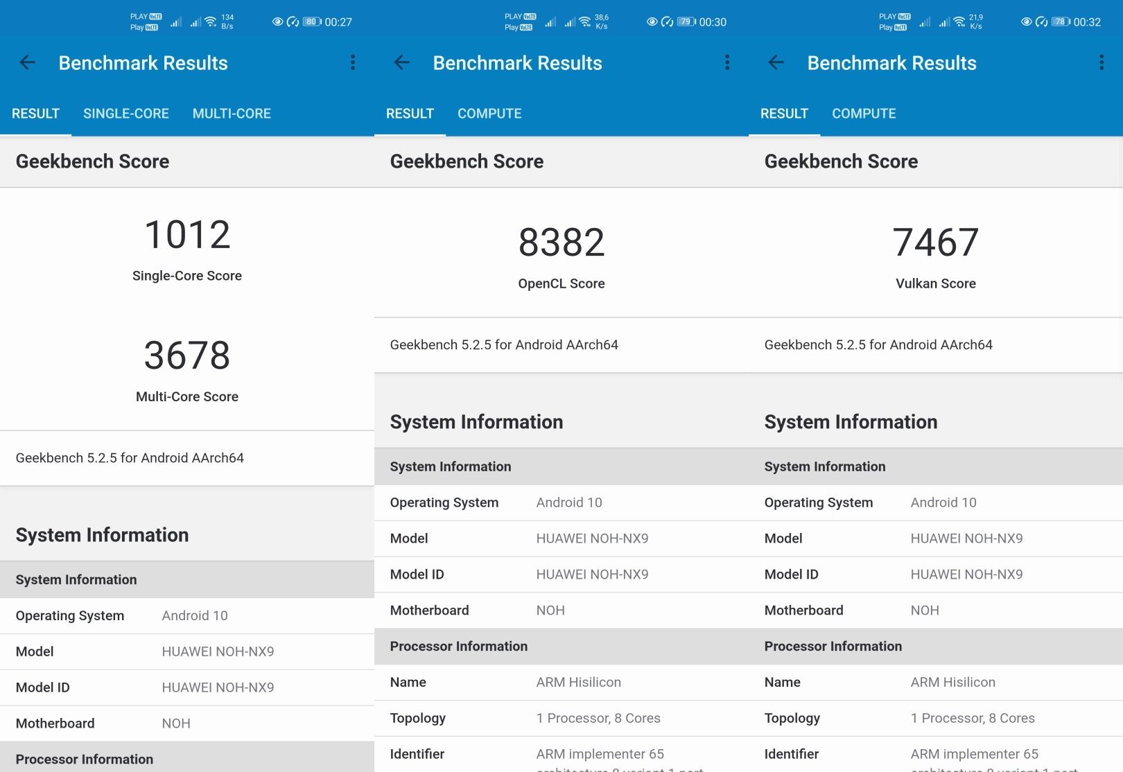Tap back arrow in left Benchmark Results screen
Viewport: 1123px width, 772px height.
click(x=28, y=63)
